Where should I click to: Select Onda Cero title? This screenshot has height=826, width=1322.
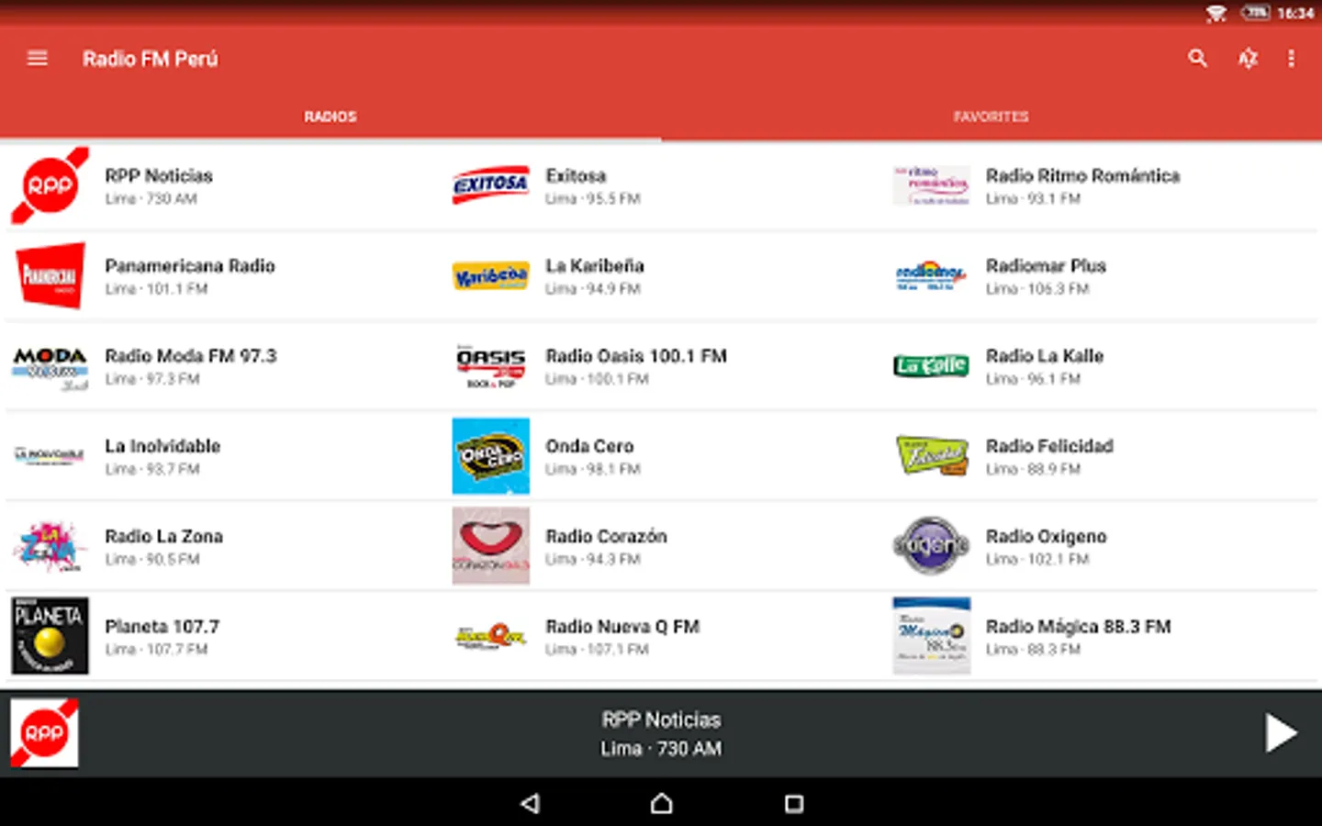[589, 446]
